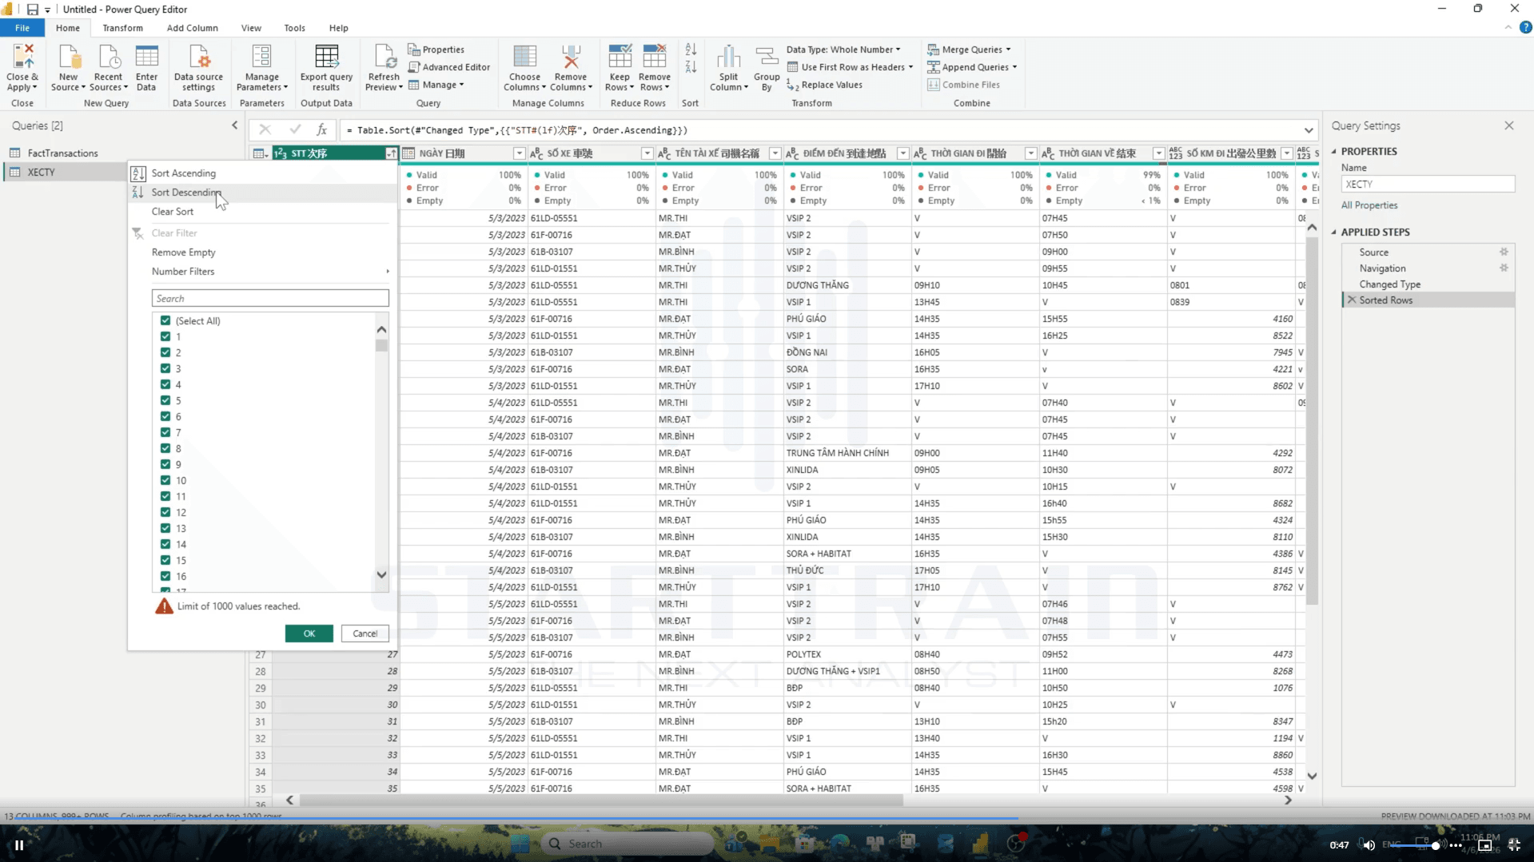
Task: Open the Advanced Editor
Action: (x=449, y=67)
